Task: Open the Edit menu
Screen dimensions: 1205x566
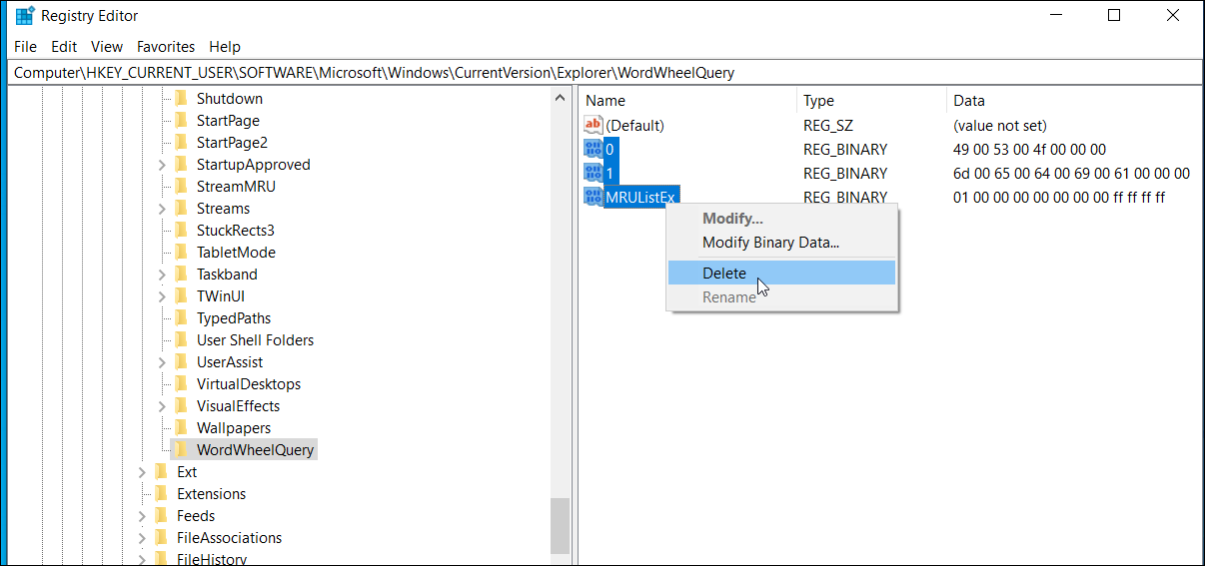Action: pyautogui.click(x=64, y=46)
